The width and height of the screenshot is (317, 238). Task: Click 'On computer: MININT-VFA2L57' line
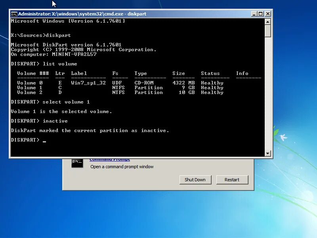point(53,54)
